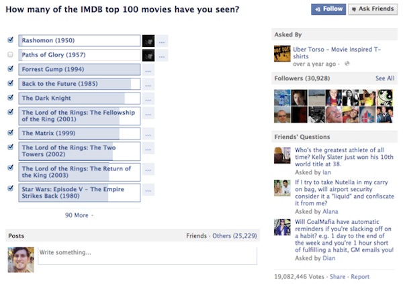Switch posts filter to Friends

coord(196,236)
